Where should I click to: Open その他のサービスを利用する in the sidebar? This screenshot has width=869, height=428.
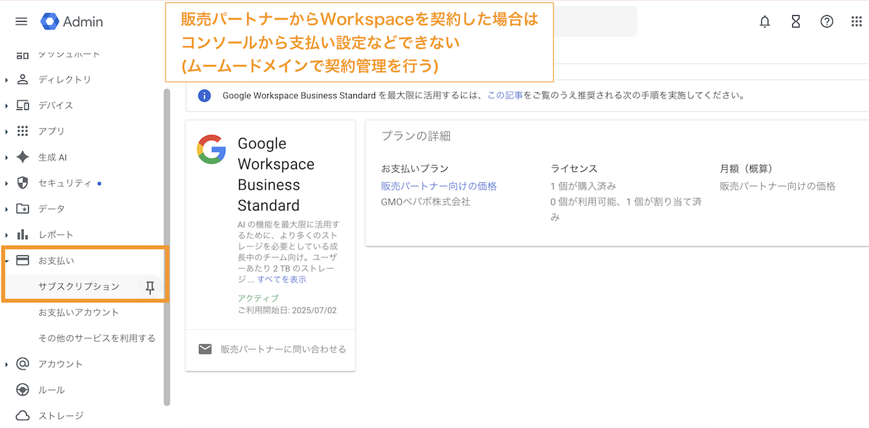[x=97, y=338]
